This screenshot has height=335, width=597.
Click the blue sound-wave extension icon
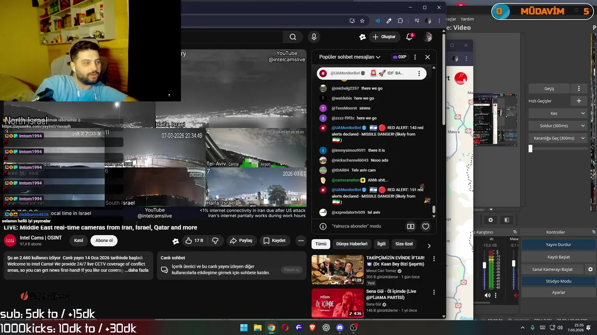[378, 21]
